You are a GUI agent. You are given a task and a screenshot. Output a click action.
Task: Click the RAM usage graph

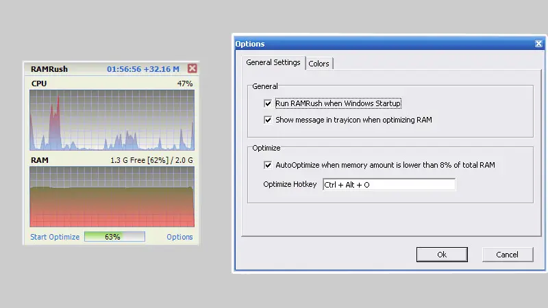tap(112, 196)
